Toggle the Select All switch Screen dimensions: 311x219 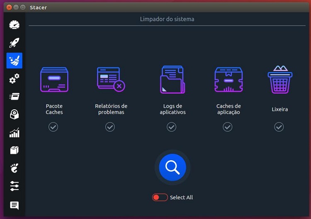click(160, 197)
